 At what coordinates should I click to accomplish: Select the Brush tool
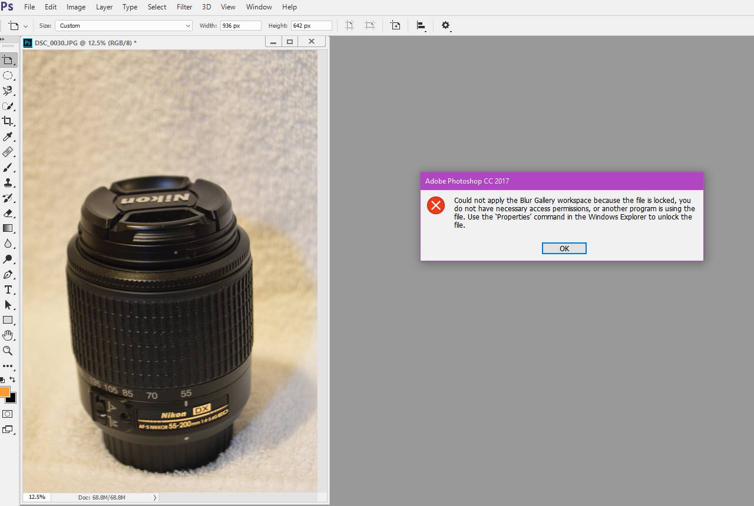[8, 167]
